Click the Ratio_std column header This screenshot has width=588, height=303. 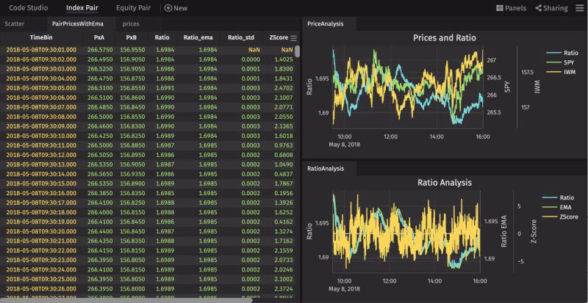click(240, 37)
